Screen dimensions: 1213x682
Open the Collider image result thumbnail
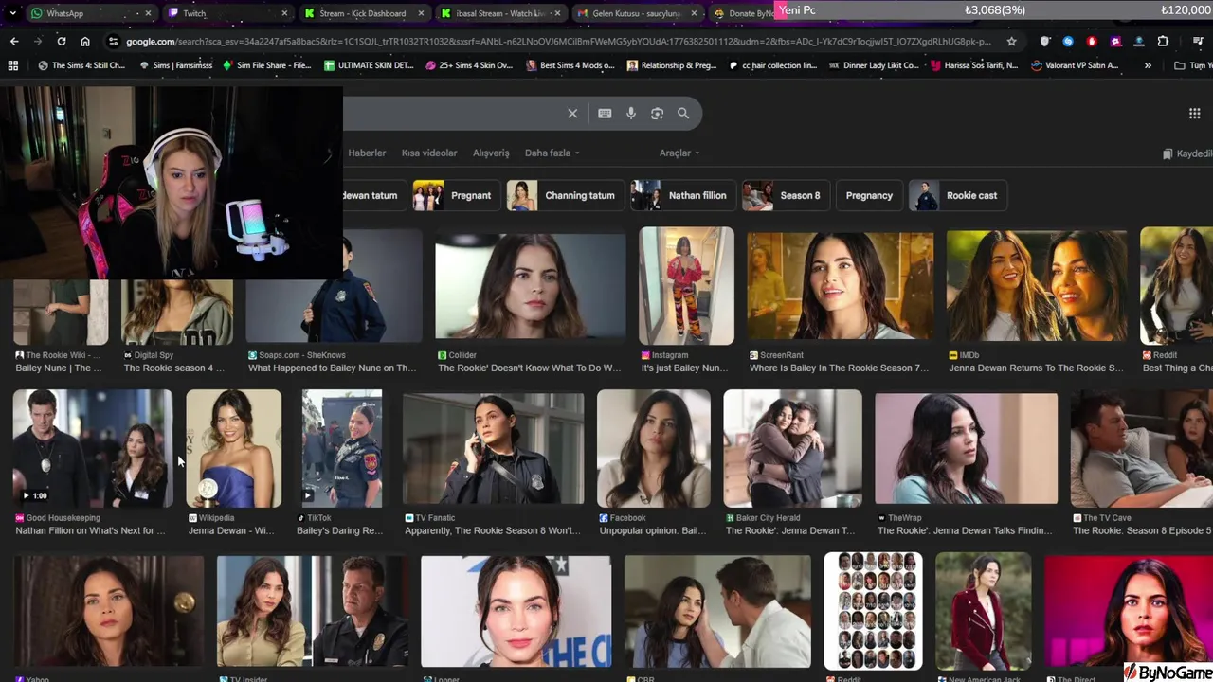531,286
